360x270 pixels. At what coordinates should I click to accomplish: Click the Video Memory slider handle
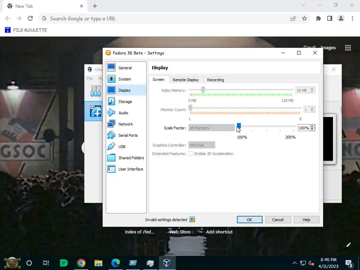tap(203, 90)
